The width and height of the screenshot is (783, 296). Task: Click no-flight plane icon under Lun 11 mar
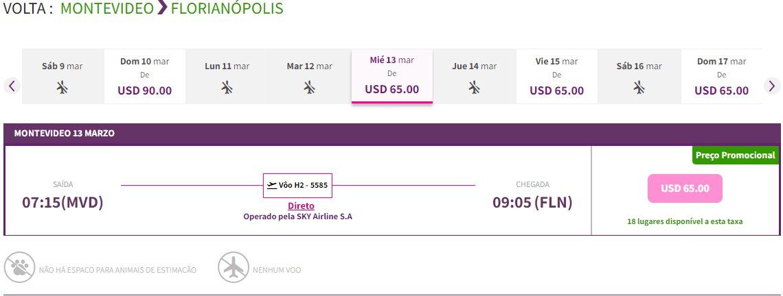point(227,88)
